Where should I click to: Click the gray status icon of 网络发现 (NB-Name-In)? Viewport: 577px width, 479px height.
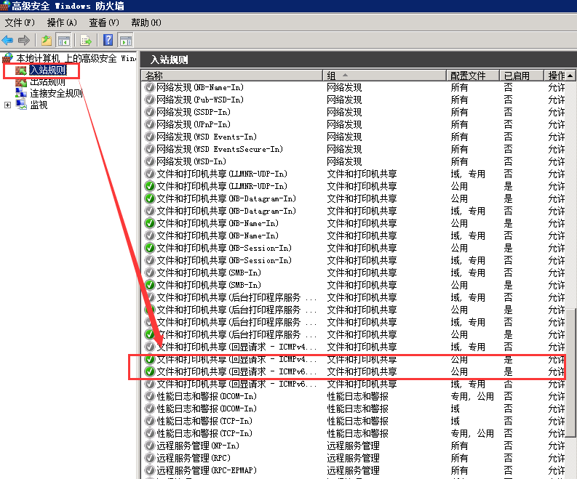[x=150, y=87]
